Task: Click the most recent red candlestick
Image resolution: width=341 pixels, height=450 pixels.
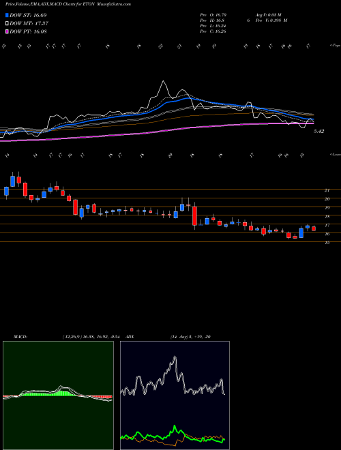Action: (x=314, y=228)
